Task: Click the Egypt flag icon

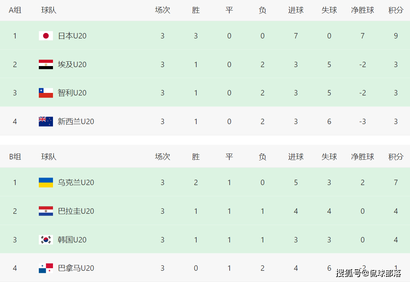Action: (x=46, y=64)
